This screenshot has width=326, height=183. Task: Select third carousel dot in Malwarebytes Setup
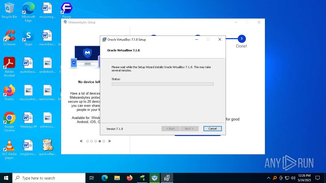point(96,141)
